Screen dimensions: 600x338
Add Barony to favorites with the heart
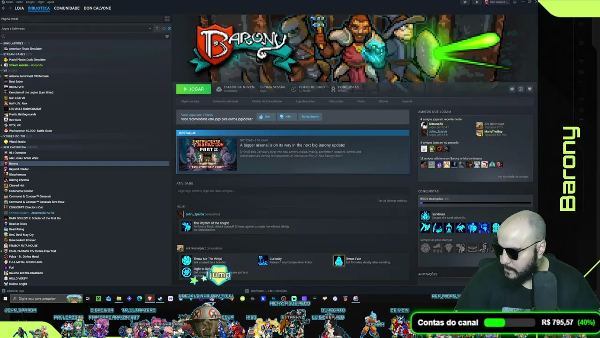coord(530,89)
